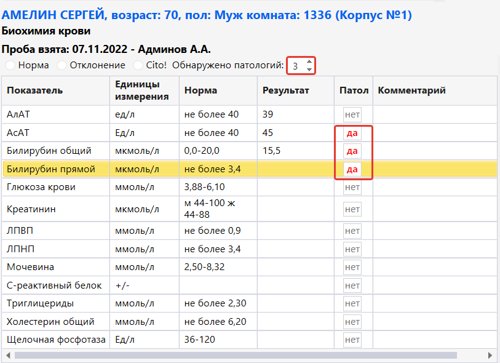Click the Билирубин прямой result cell
The image size is (500, 363).
click(x=295, y=170)
